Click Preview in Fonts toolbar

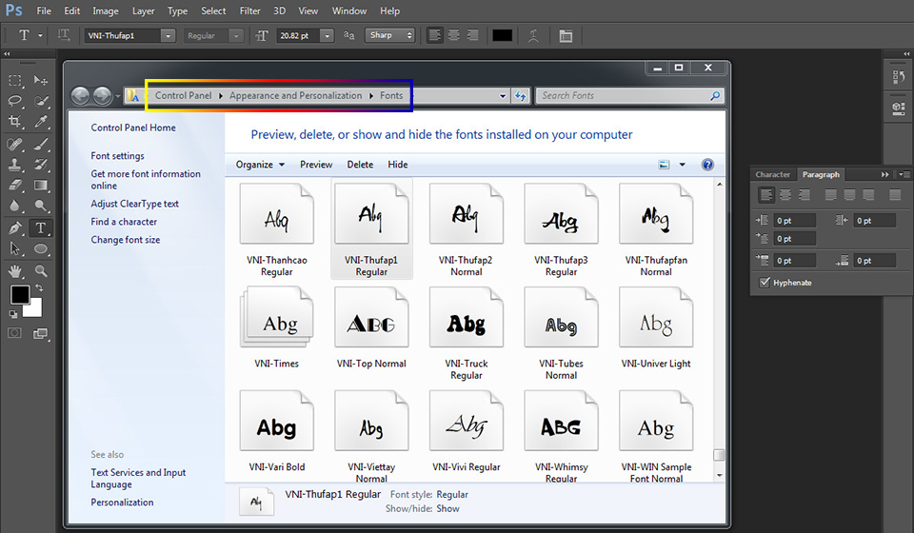(x=316, y=165)
